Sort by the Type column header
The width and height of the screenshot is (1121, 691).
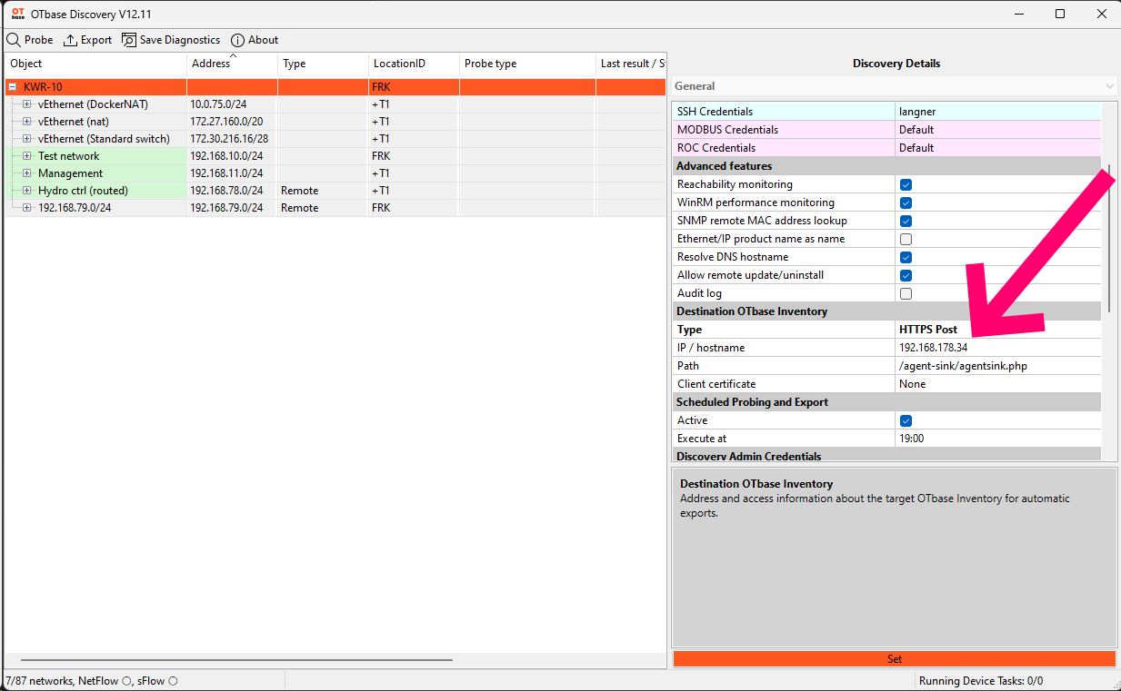click(323, 64)
